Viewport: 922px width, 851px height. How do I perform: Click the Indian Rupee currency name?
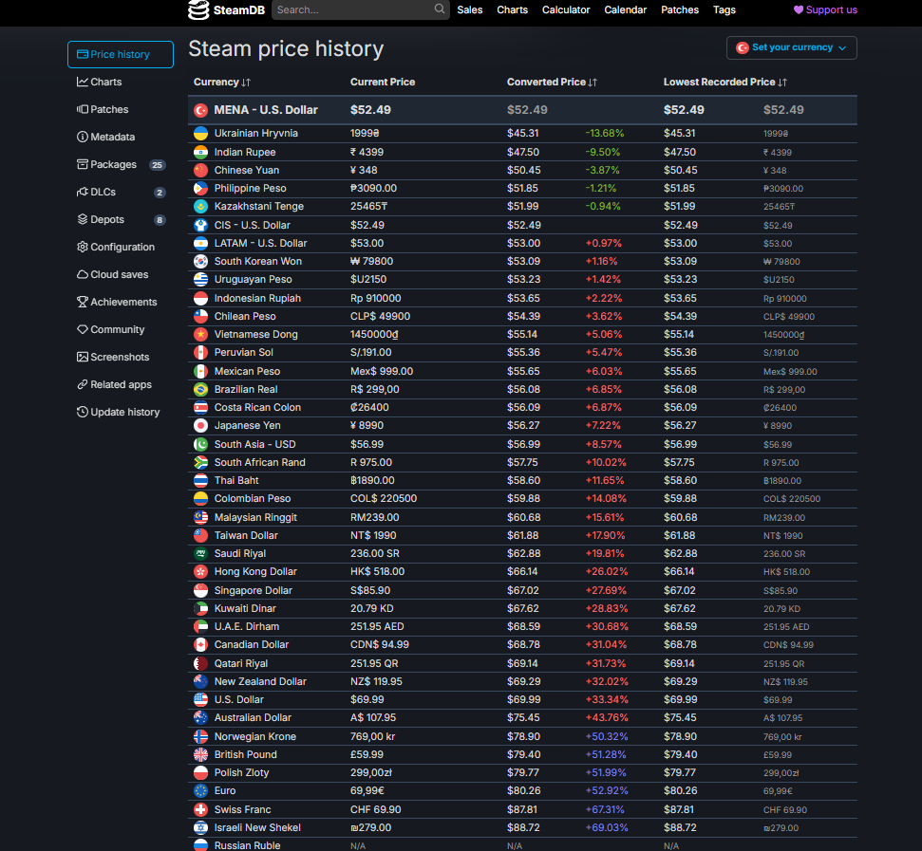(245, 152)
